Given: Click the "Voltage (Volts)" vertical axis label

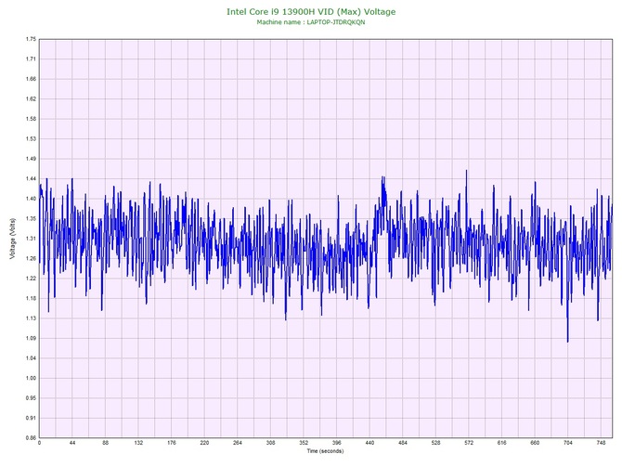Looking at the screenshot, I should [x=12, y=239].
